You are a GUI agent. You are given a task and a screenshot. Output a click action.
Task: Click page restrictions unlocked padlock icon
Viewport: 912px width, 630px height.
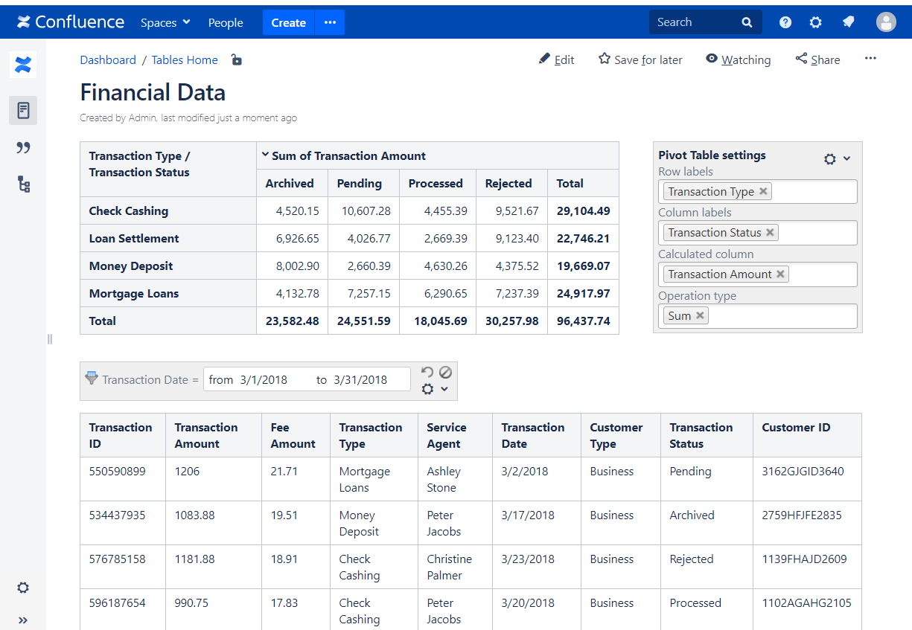[x=236, y=60]
